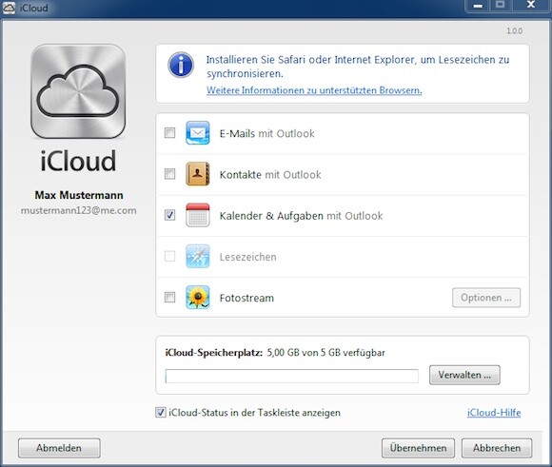Open the iCloud-Hilfe link
This screenshot has width=552, height=467.
pyautogui.click(x=494, y=413)
